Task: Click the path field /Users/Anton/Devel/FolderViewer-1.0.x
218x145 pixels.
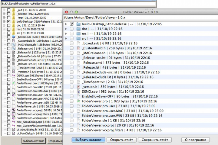Action: click(x=141, y=18)
